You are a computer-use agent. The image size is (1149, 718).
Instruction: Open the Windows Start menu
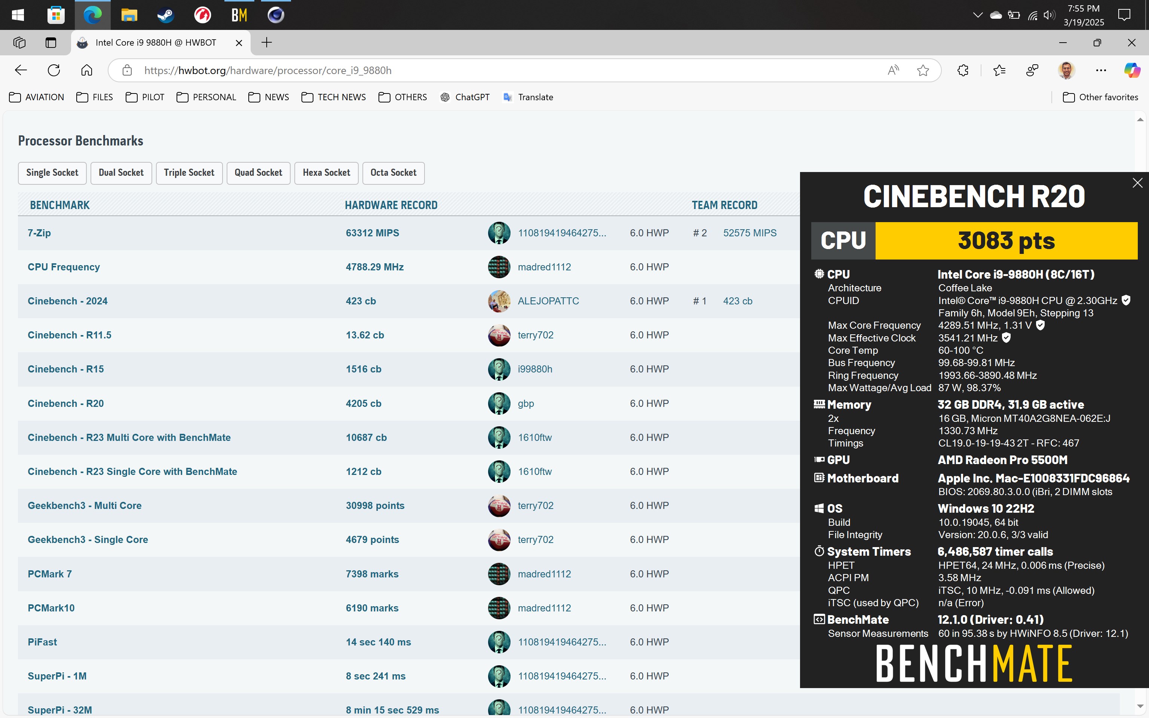point(18,15)
